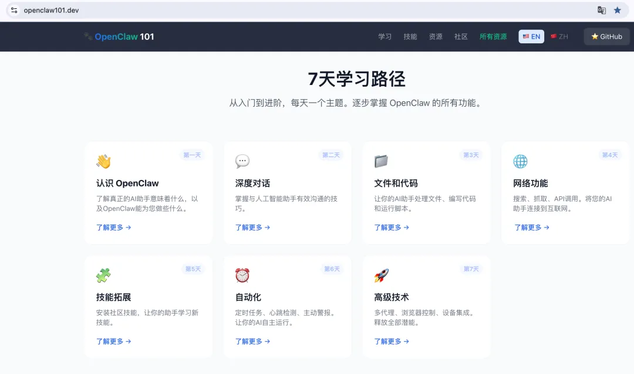Viewport: 634px width, 374px height.
Task: Bookmark this page with the star icon
Action: (x=618, y=10)
